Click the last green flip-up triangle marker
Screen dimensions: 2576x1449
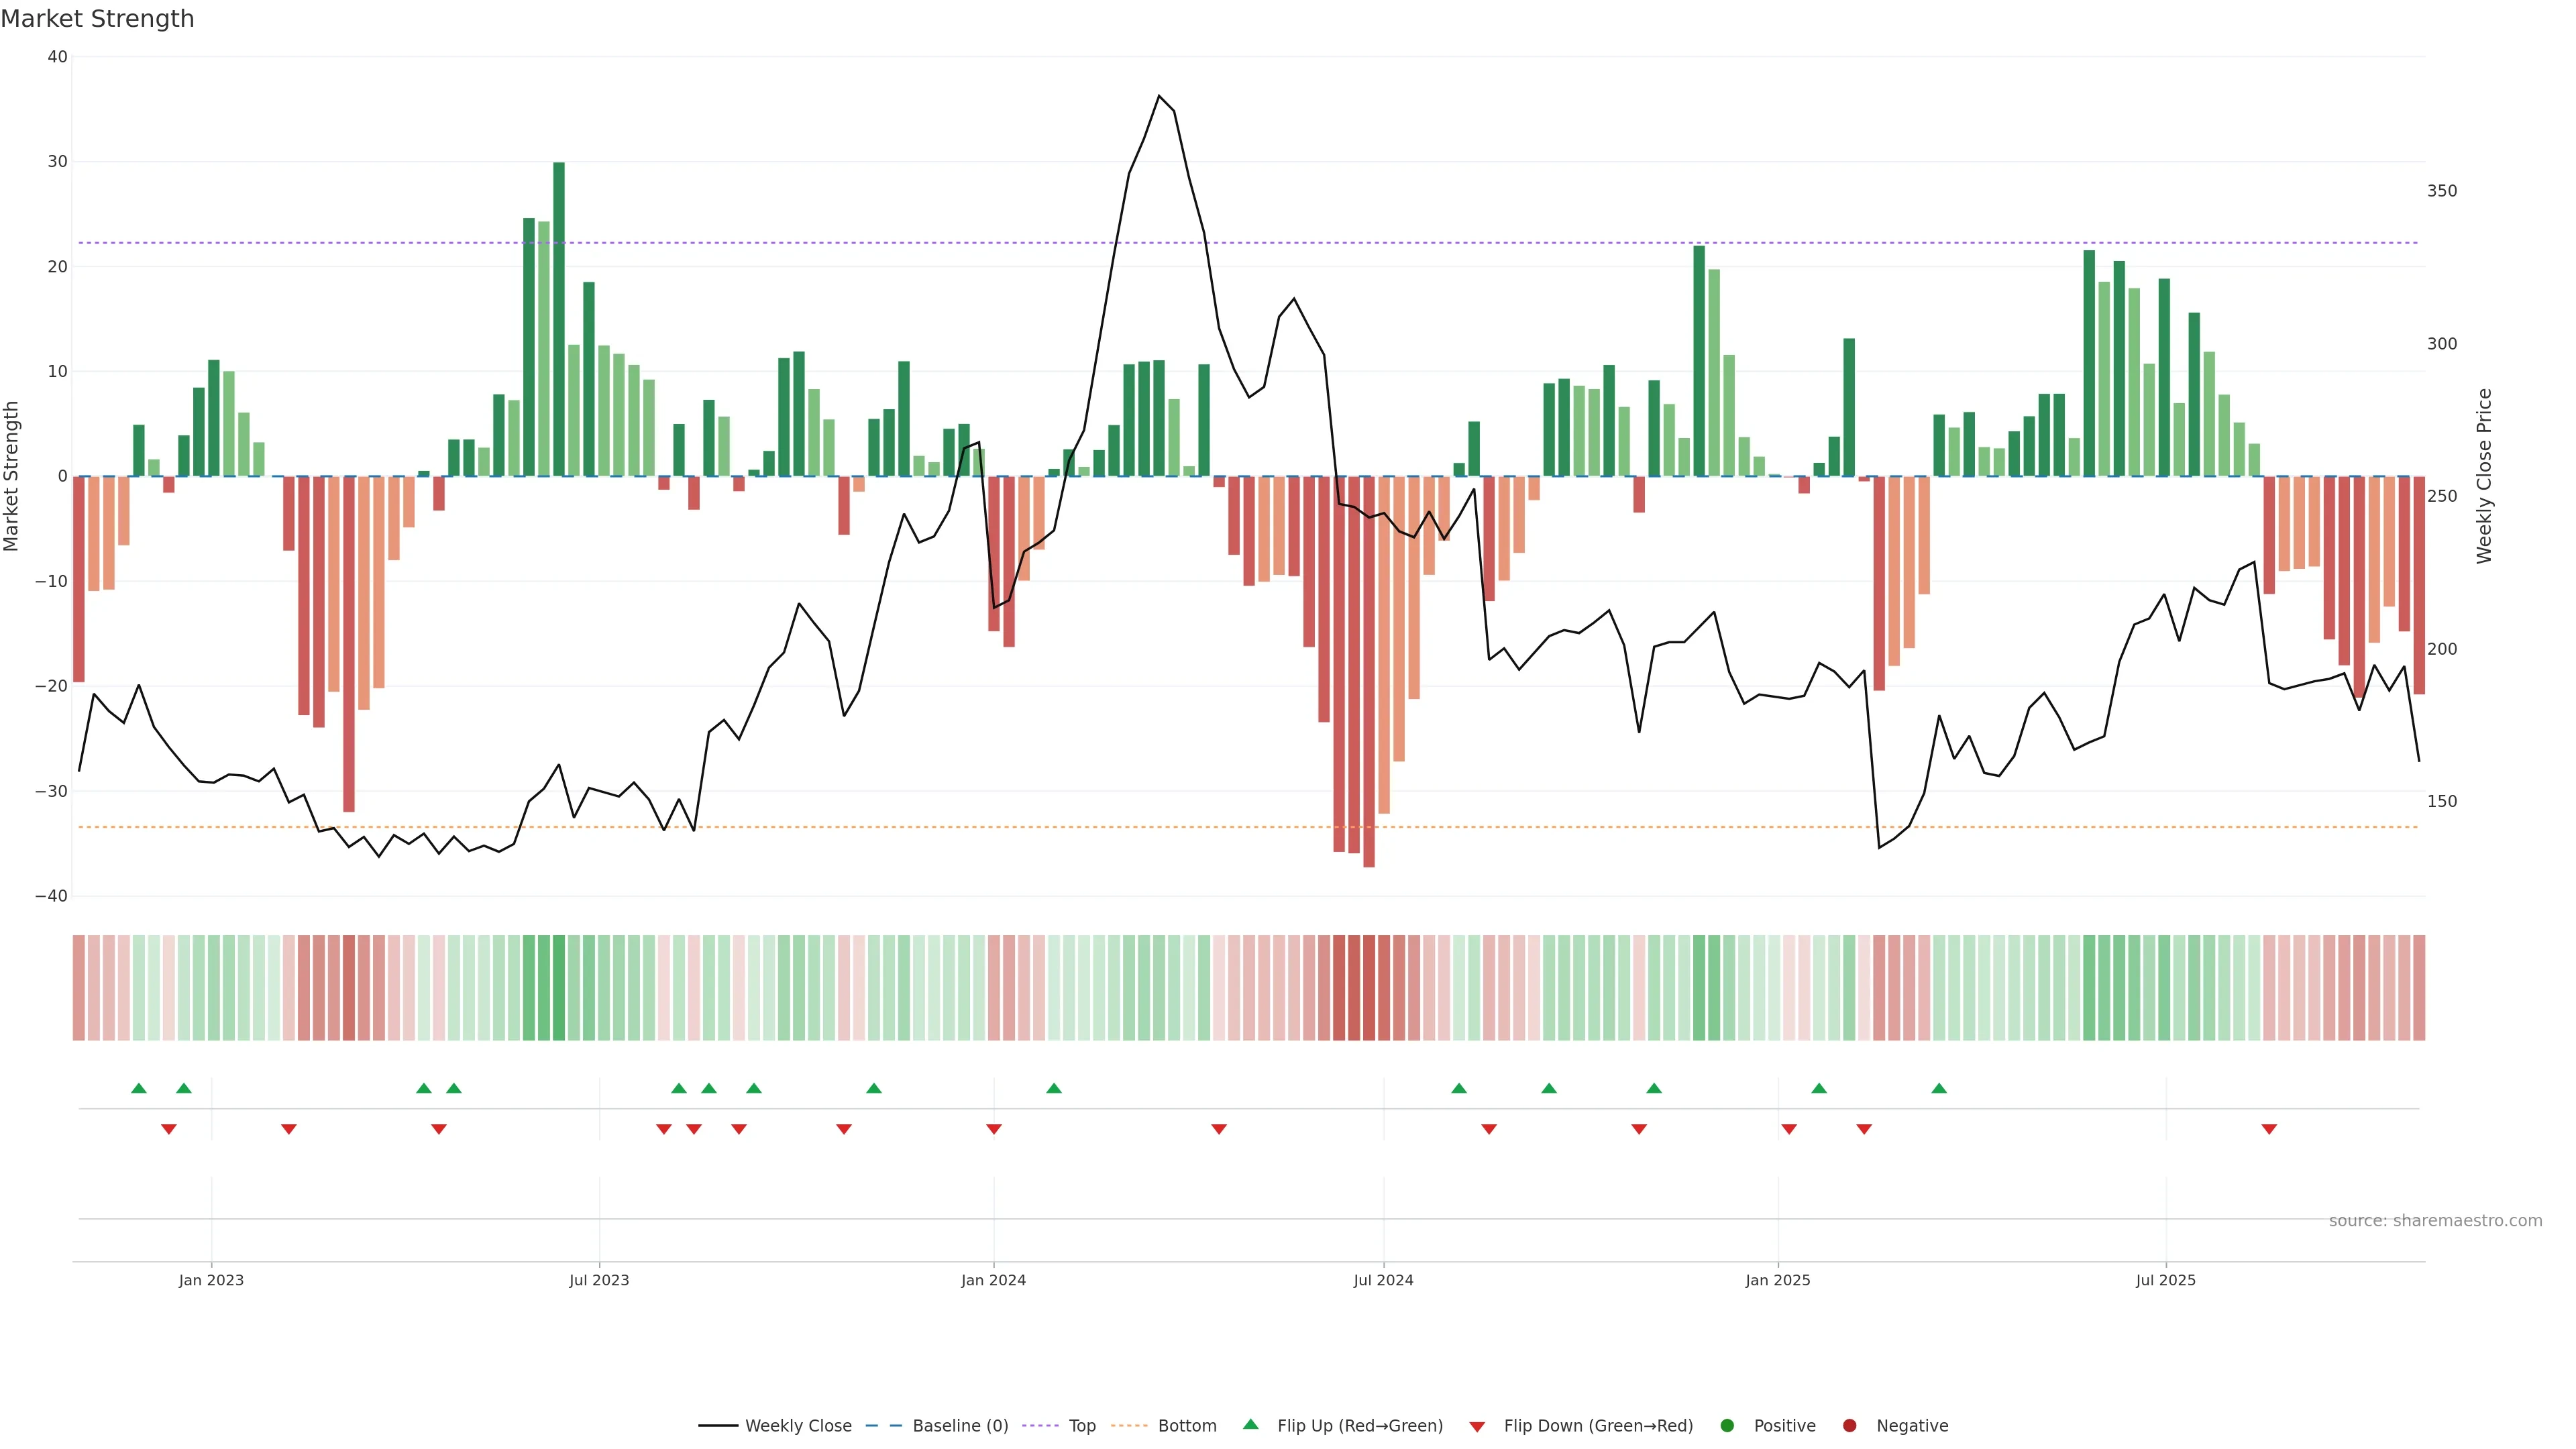pos(1939,1088)
